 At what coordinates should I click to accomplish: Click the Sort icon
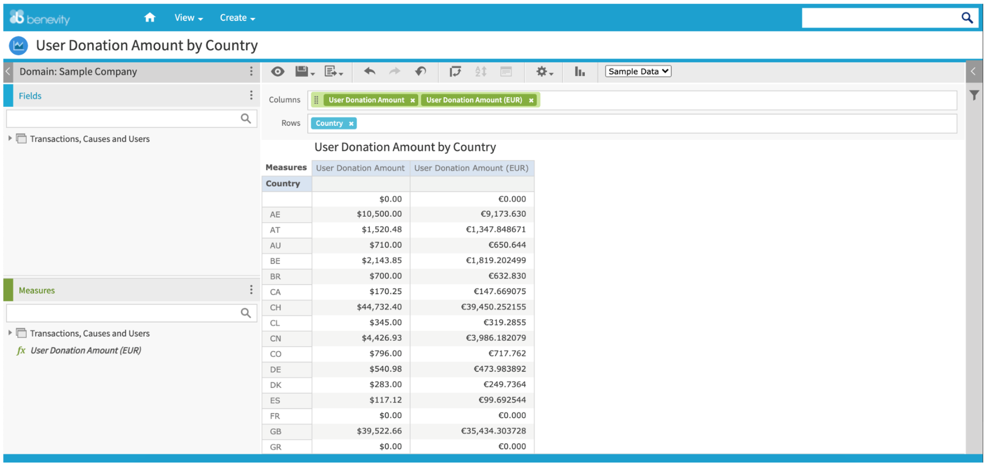pos(481,71)
